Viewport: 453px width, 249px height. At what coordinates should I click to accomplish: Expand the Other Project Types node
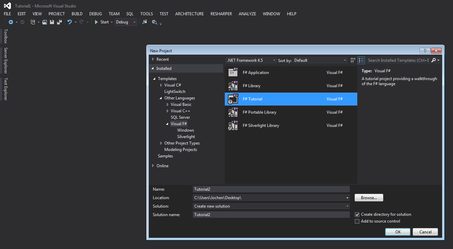(x=161, y=143)
